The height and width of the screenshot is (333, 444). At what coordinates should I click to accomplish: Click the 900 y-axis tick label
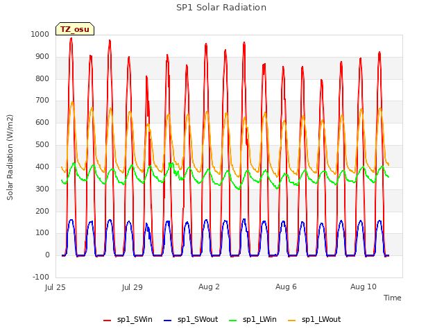42,56
